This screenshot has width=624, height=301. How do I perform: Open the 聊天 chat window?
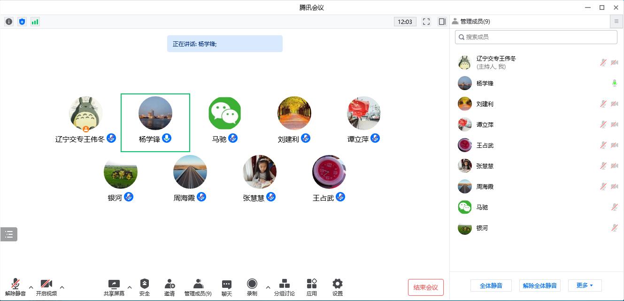[227, 287]
